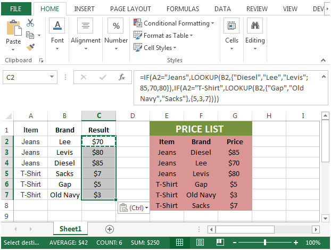Expand Font group dropdown arrow
331x250 pixels.
click(x=57, y=49)
